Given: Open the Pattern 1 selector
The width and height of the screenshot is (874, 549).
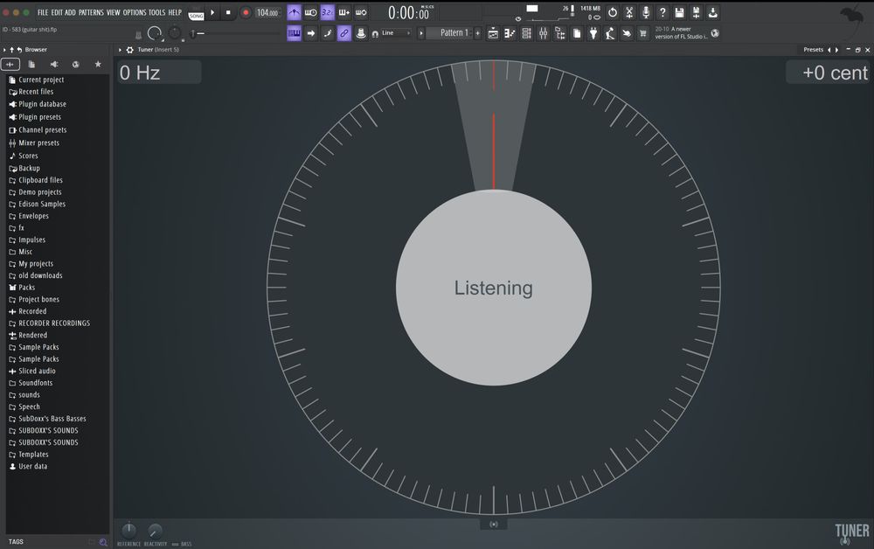Looking at the screenshot, I should coord(454,33).
